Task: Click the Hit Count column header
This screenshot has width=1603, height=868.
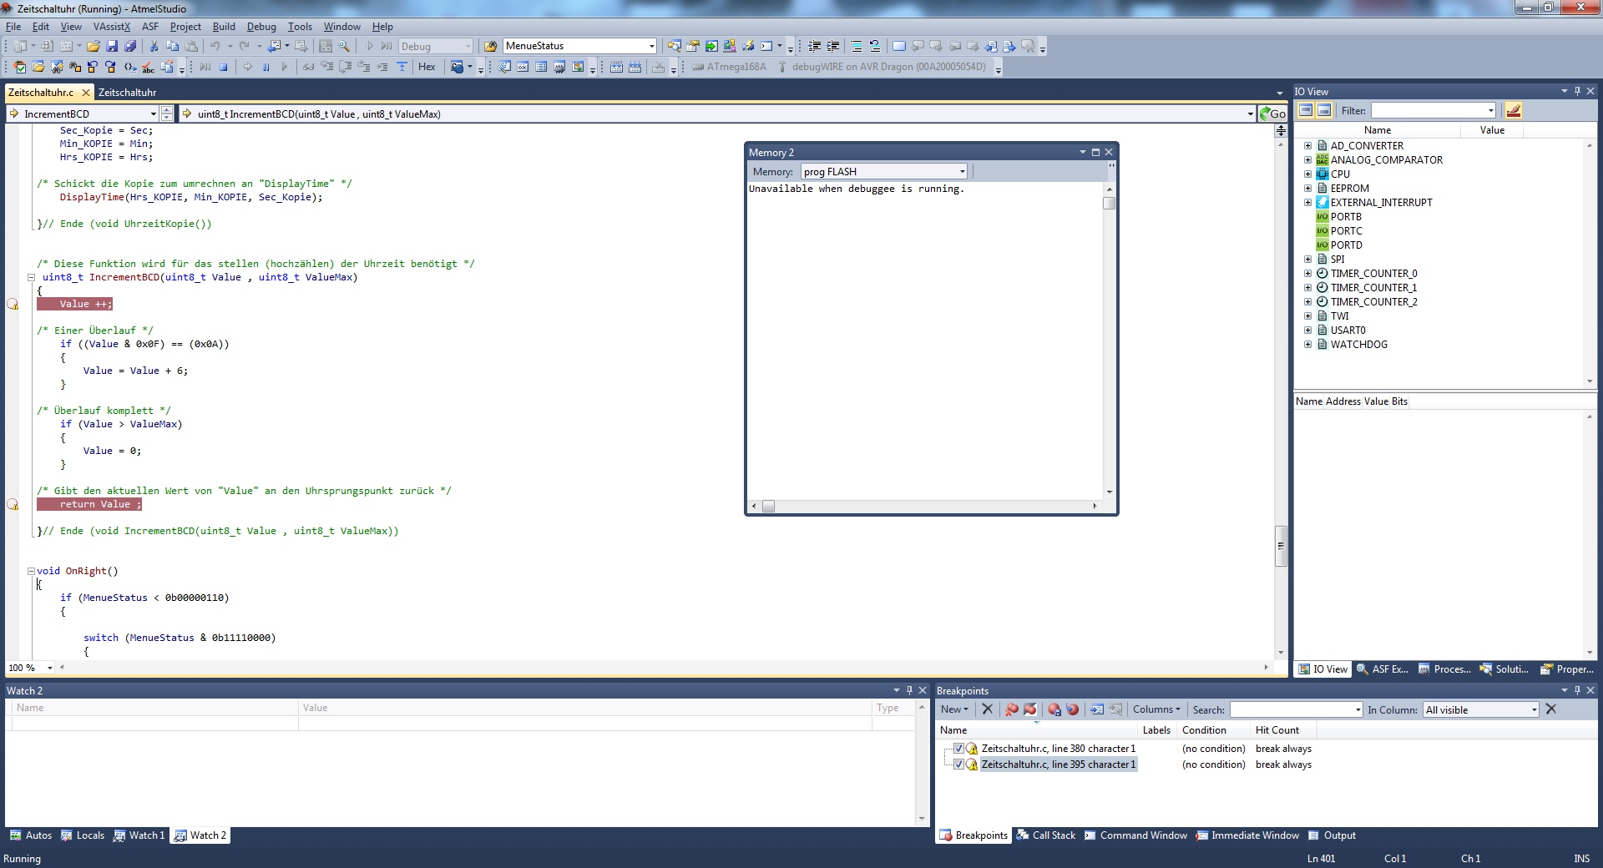Action: [1283, 730]
